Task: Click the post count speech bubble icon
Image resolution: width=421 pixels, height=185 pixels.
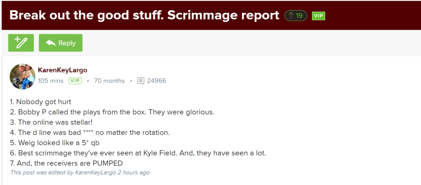Action: (141, 80)
